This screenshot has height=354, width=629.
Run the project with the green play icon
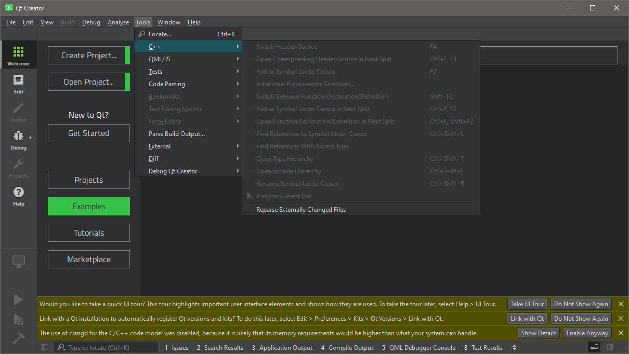click(19, 299)
